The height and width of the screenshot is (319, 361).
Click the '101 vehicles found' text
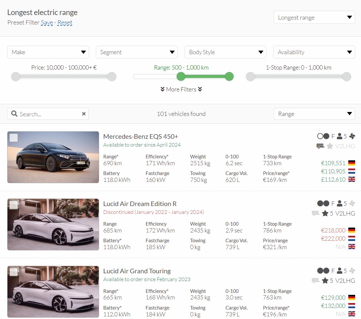[181, 114]
